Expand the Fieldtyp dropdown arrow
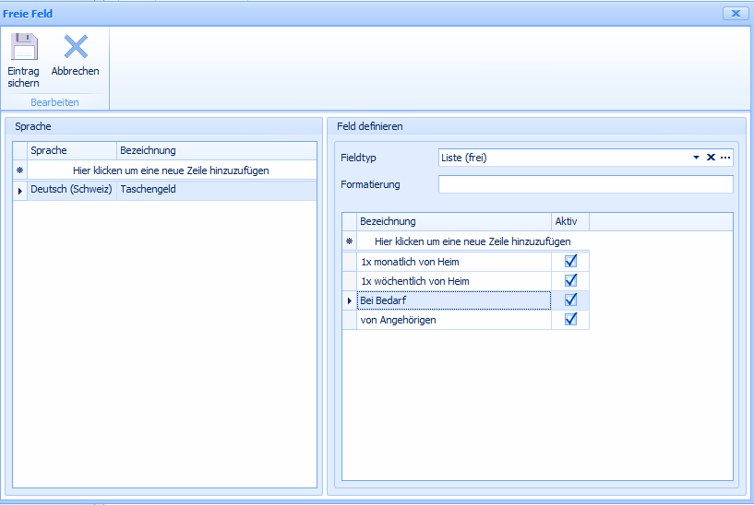This screenshot has height=505, width=754. click(x=697, y=158)
